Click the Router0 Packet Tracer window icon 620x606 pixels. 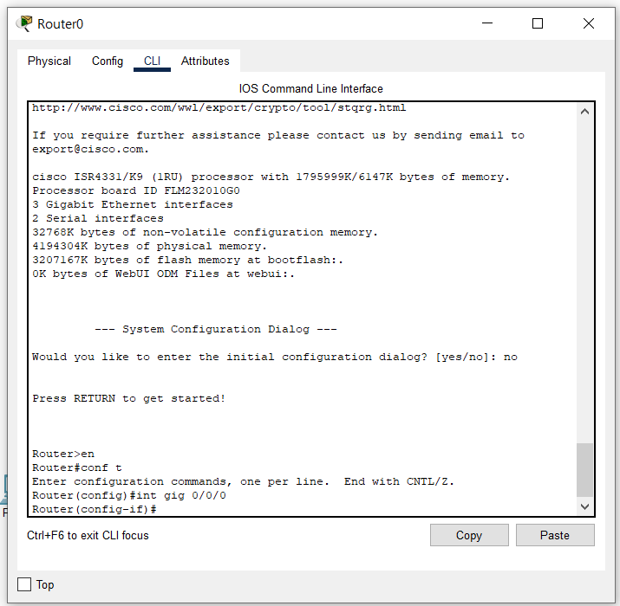pos(24,23)
